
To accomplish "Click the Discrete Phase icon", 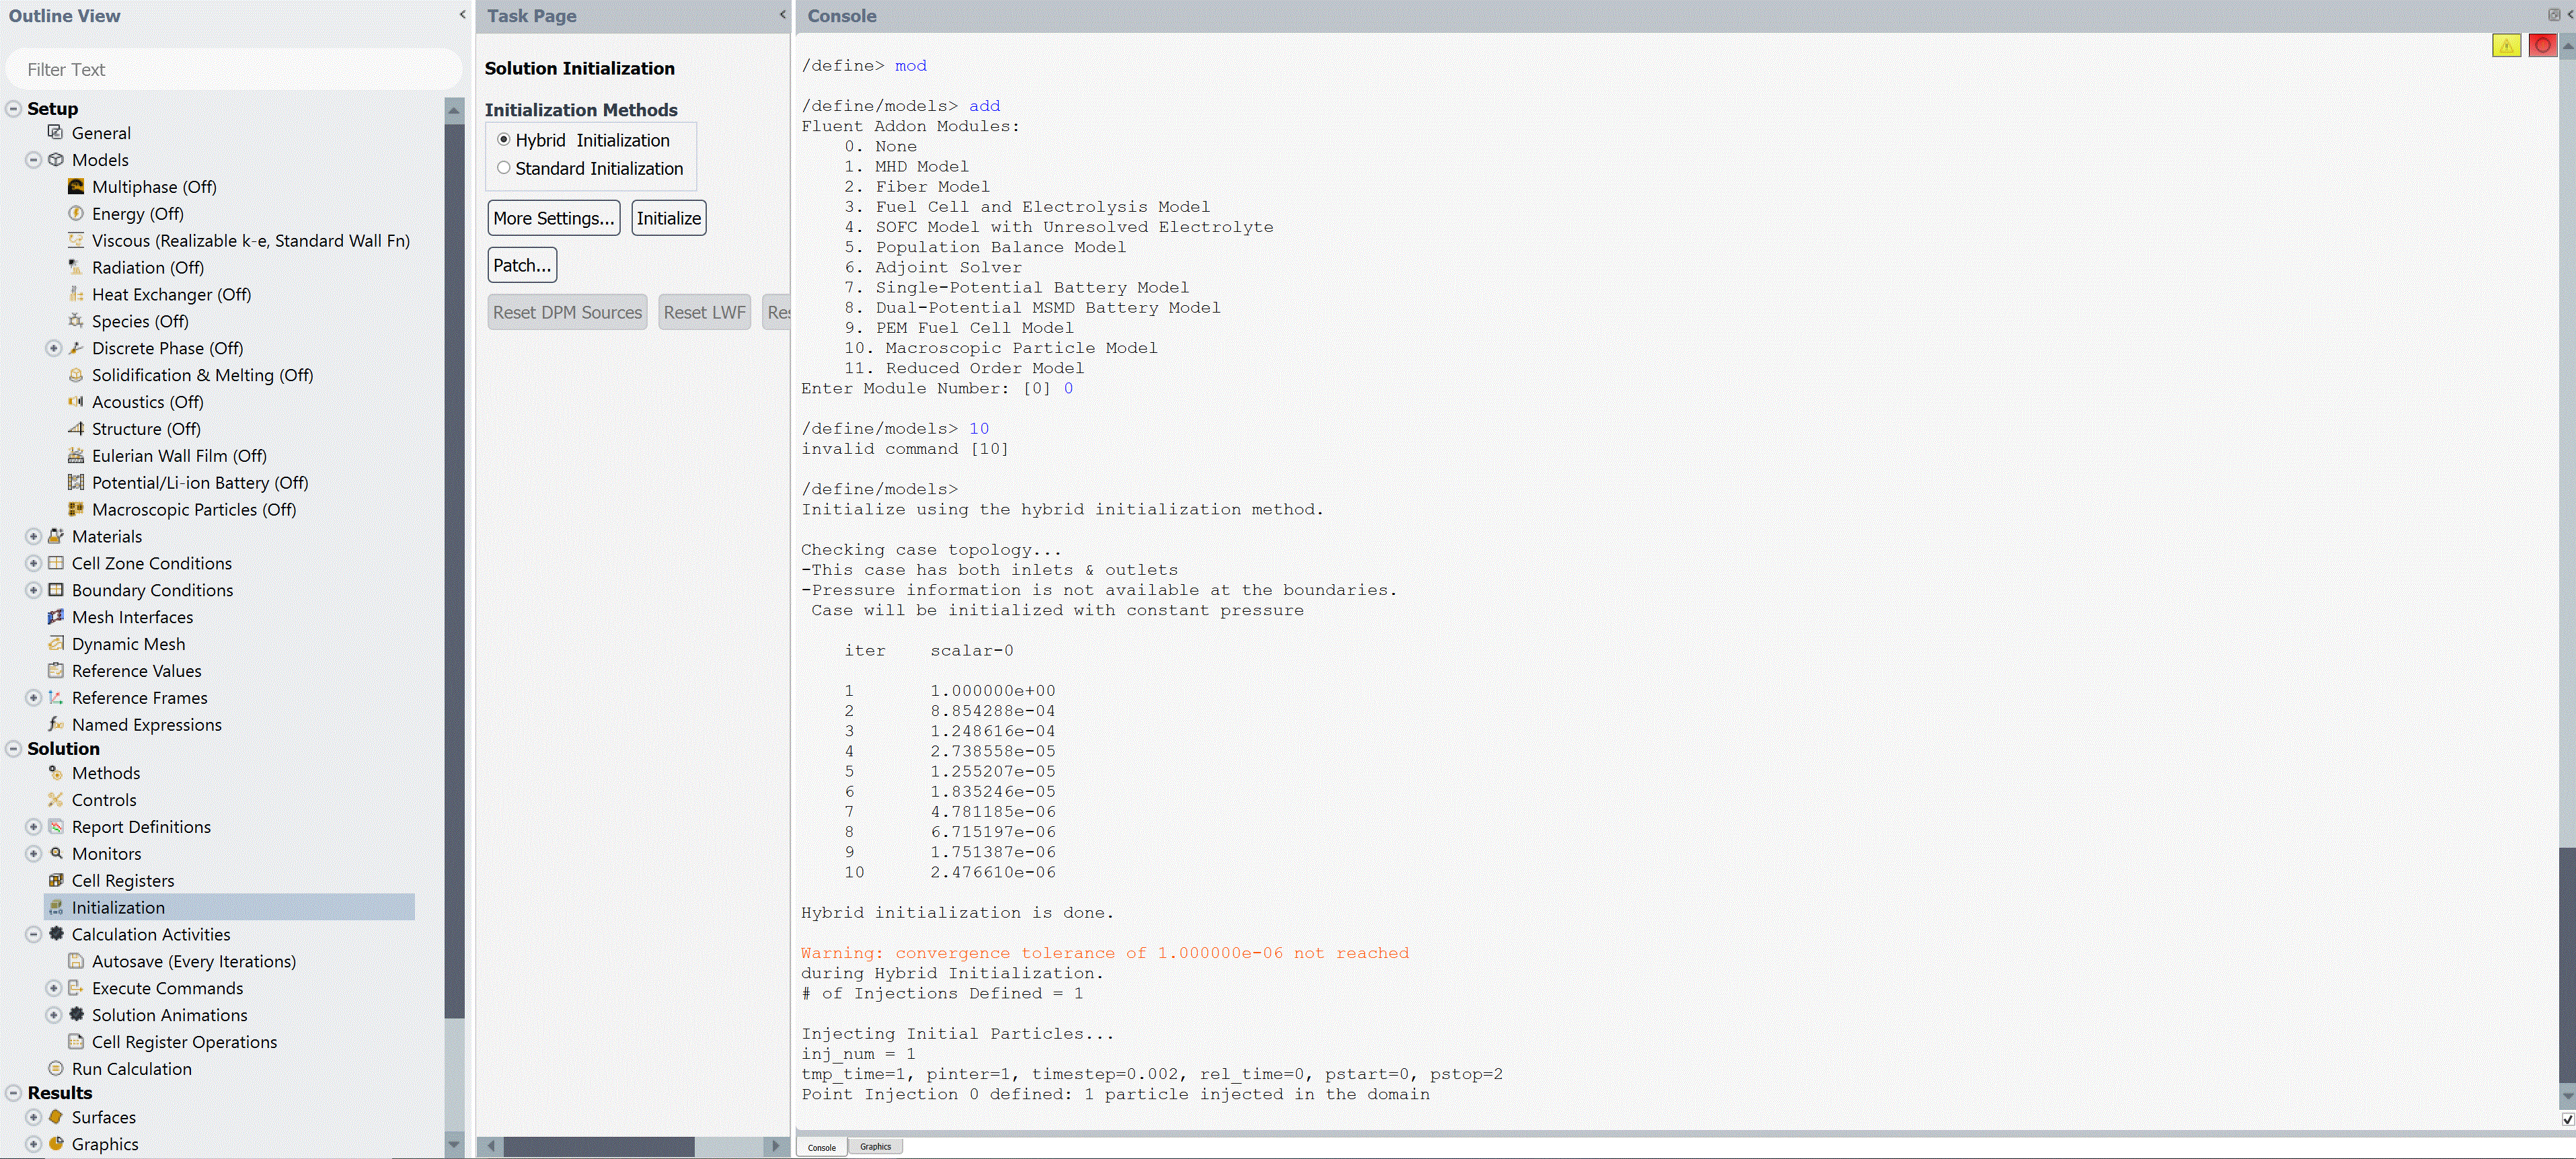I will pyautogui.click(x=76, y=349).
